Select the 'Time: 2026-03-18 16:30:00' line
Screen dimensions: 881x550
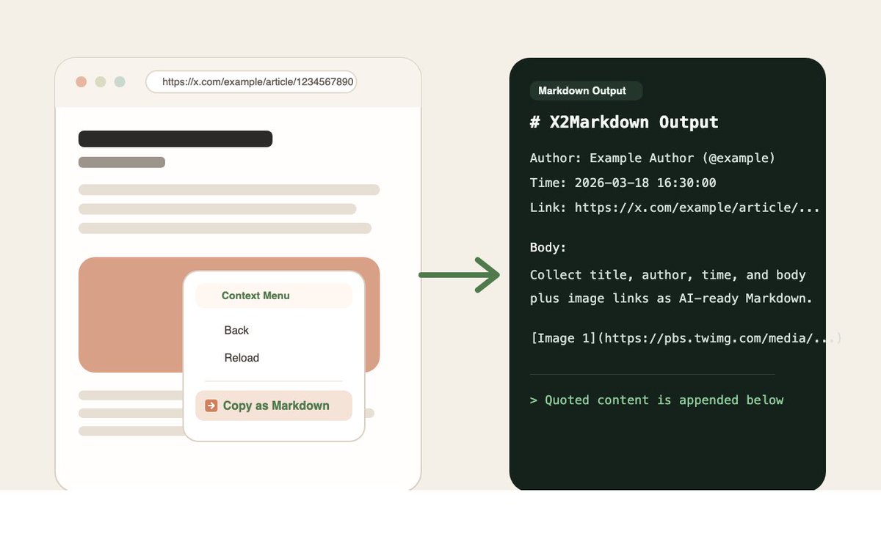point(623,183)
